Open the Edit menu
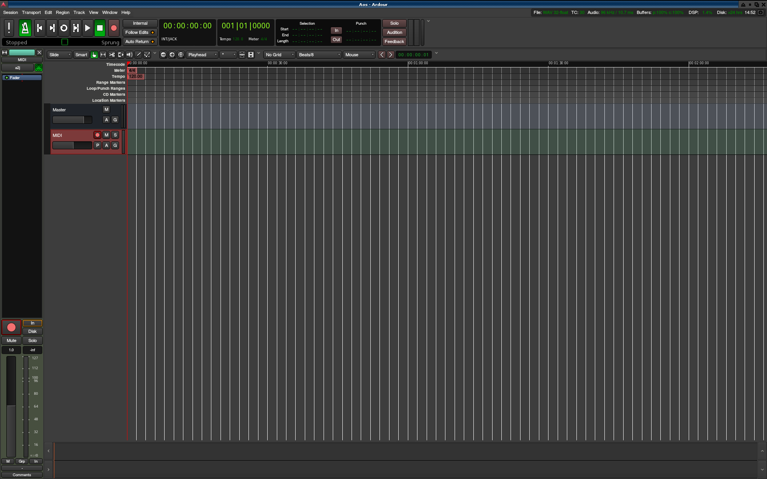767x479 pixels. coord(48,12)
